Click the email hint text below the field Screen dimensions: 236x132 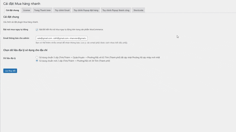(x=82, y=43)
